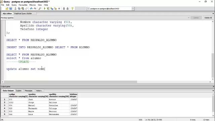
Task: Click the Paste toolbar icon
Action: [x=23, y=9]
